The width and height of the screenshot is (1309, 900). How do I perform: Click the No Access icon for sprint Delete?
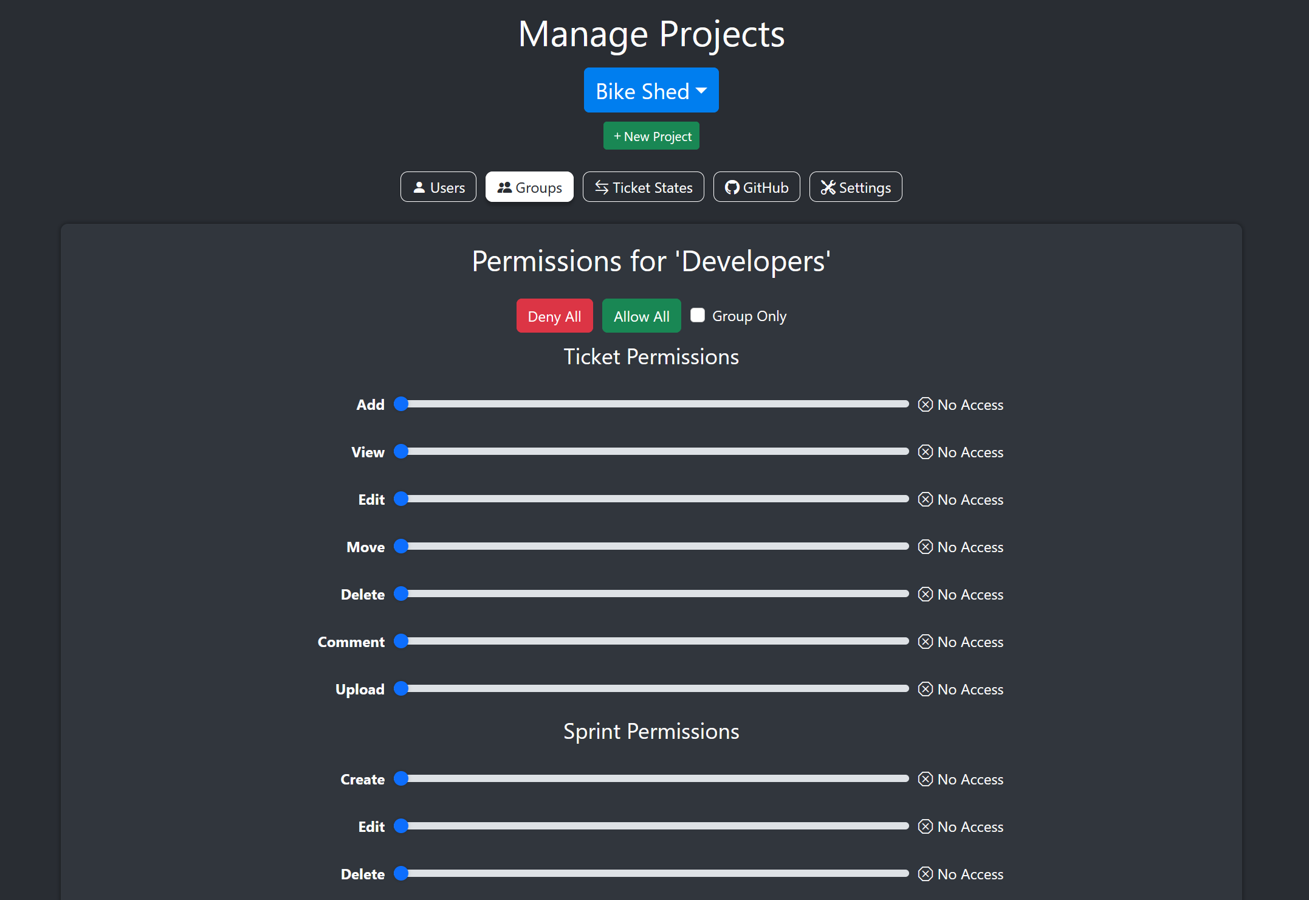(926, 874)
